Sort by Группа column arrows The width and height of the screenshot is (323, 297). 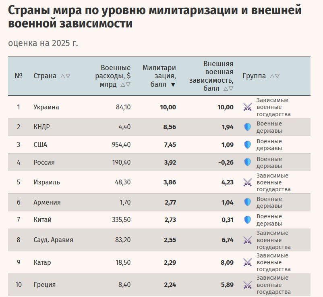pos(275,76)
